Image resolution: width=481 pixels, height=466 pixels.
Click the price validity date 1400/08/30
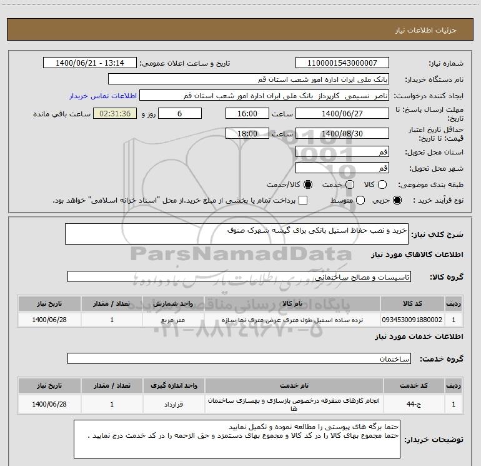click(342, 133)
